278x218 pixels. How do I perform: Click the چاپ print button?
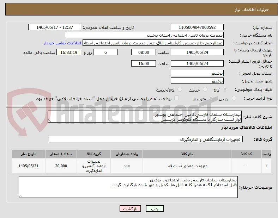(x=155, y=209)
